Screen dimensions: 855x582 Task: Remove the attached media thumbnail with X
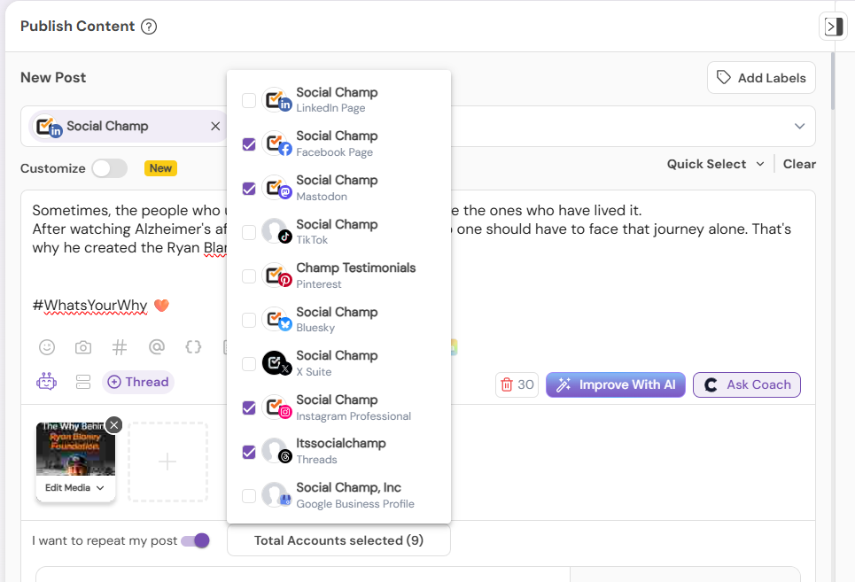[113, 425]
